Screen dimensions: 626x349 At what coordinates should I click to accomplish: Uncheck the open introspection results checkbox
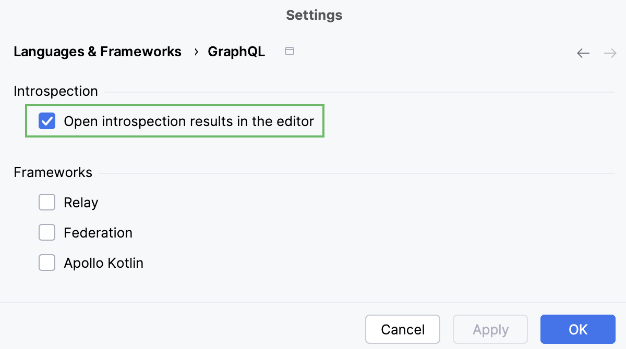[x=47, y=121]
